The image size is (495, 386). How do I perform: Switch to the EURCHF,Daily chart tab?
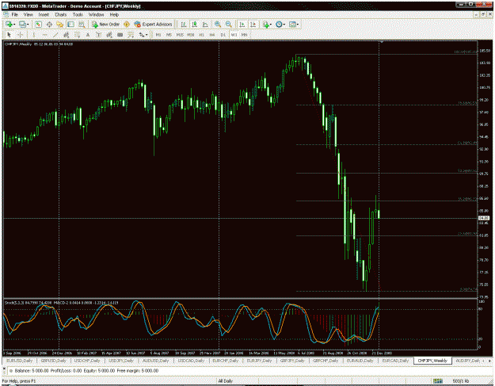pos(225,361)
